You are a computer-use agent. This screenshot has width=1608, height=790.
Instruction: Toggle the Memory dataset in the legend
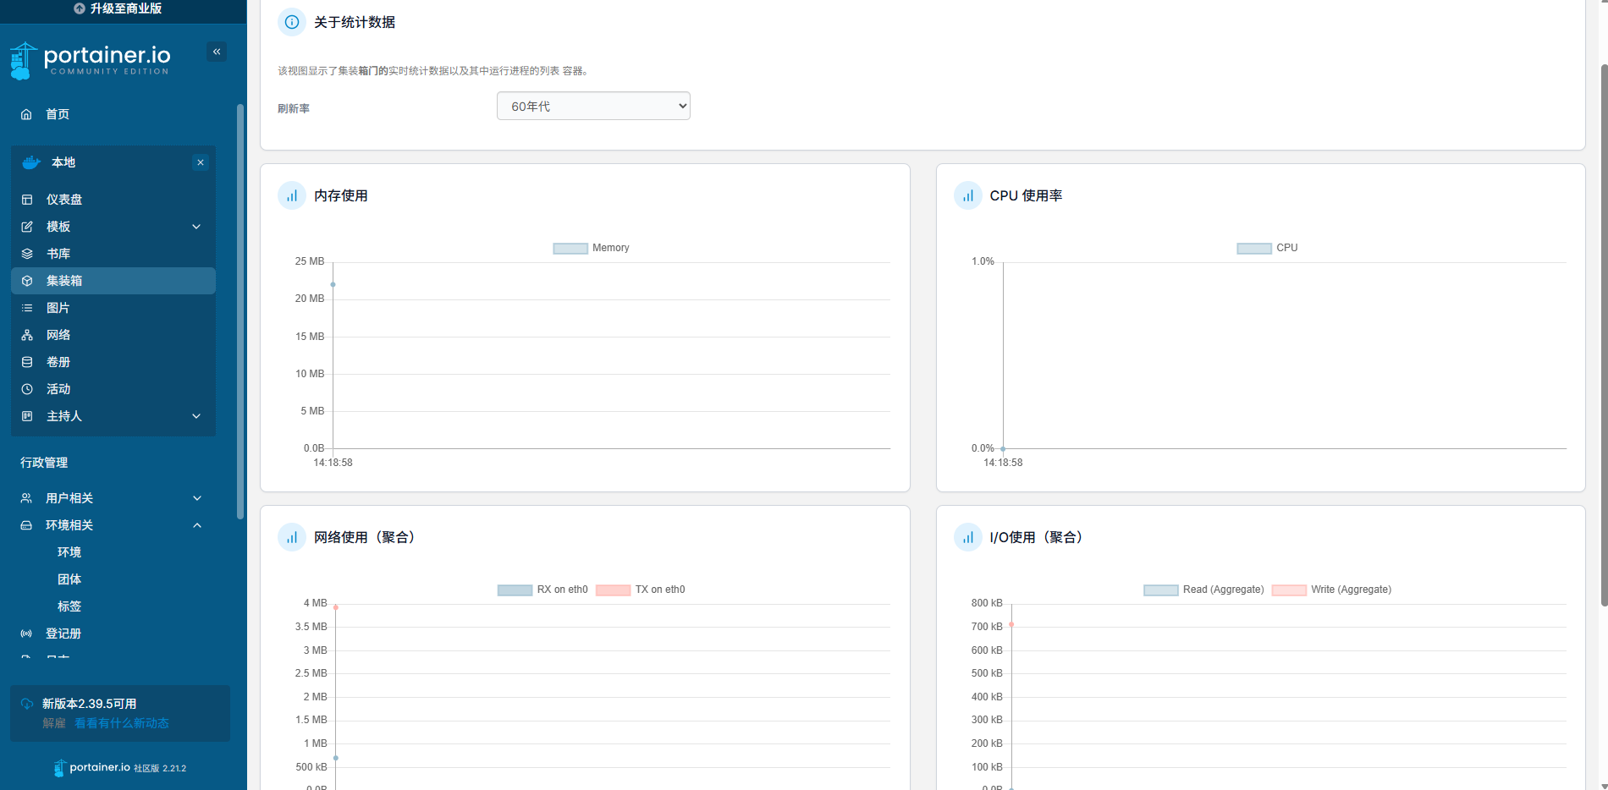pyautogui.click(x=591, y=248)
